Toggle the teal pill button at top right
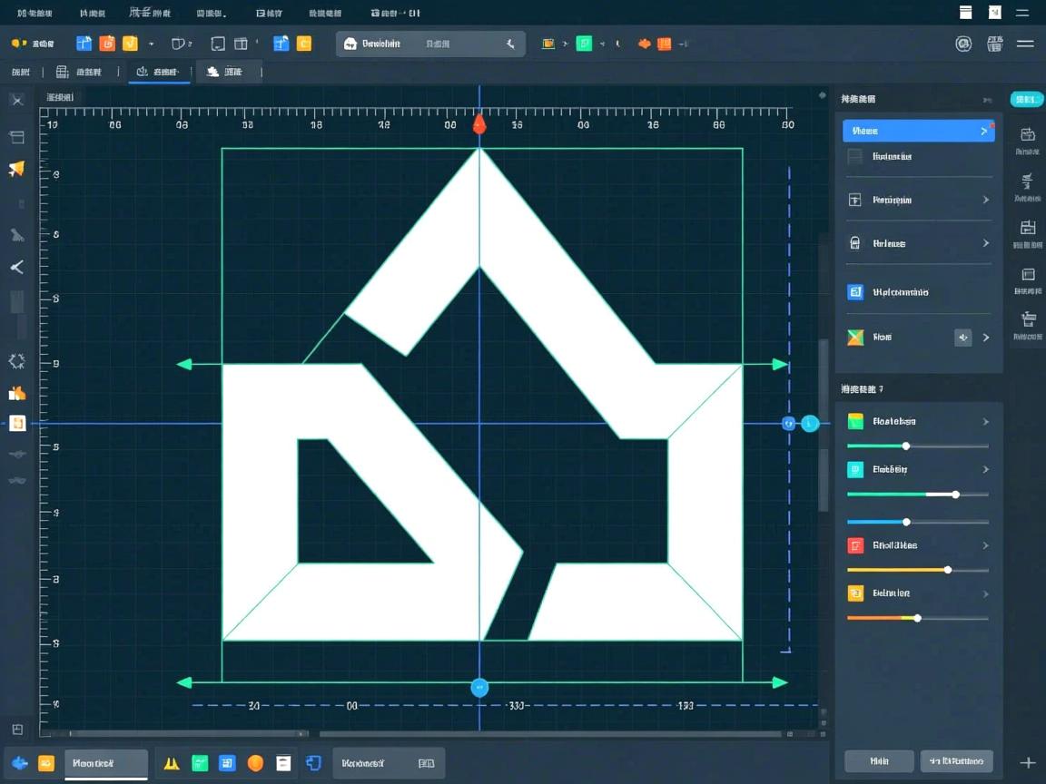This screenshot has height=784, width=1046. point(1027,99)
